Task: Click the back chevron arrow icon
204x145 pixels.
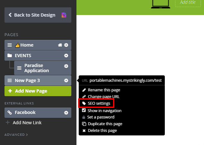Action: 10,15
